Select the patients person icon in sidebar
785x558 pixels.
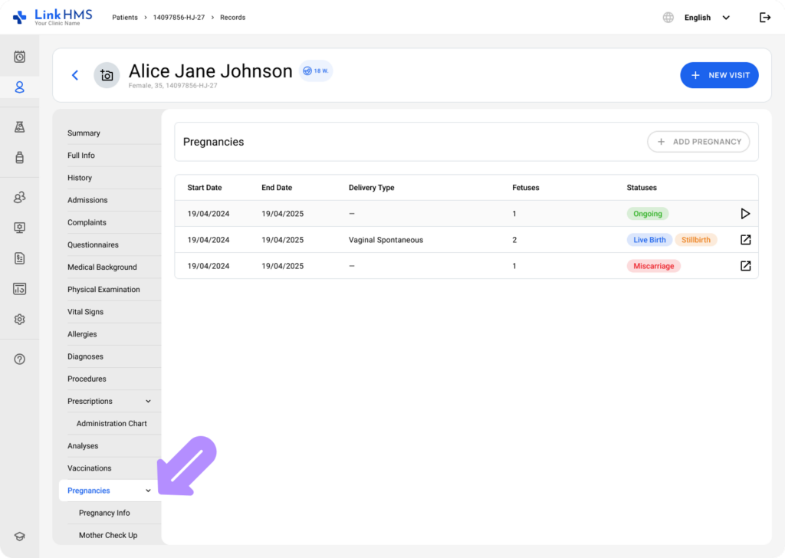[20, 87]
